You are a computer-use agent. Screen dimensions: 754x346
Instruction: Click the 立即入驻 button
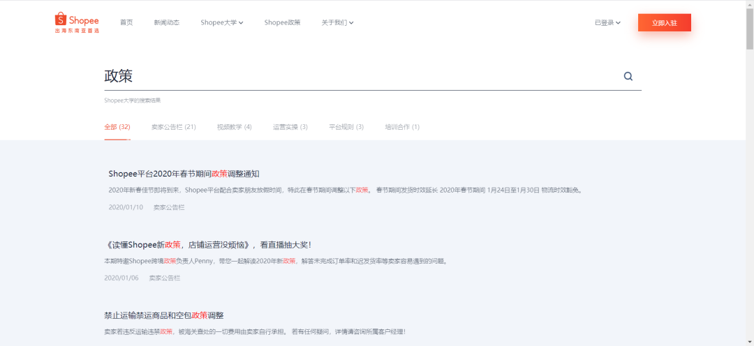coord(665,22)
